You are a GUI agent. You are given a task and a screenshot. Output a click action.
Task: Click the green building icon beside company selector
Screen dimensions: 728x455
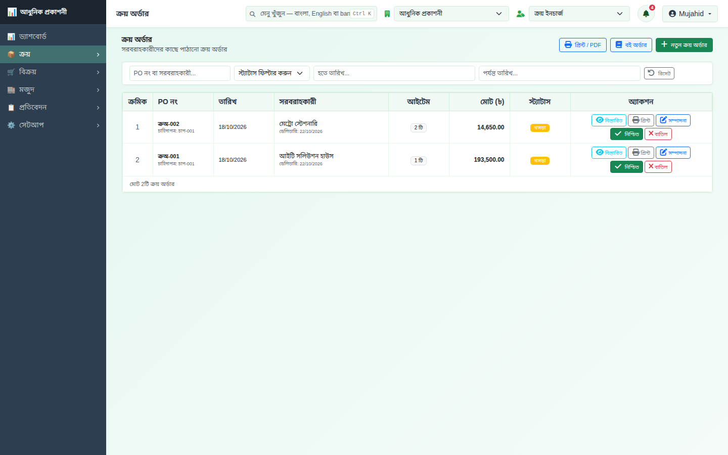(387, 14)
